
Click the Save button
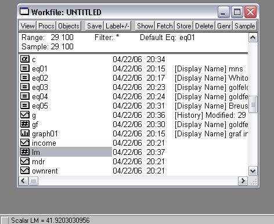[x=94, y=26]
